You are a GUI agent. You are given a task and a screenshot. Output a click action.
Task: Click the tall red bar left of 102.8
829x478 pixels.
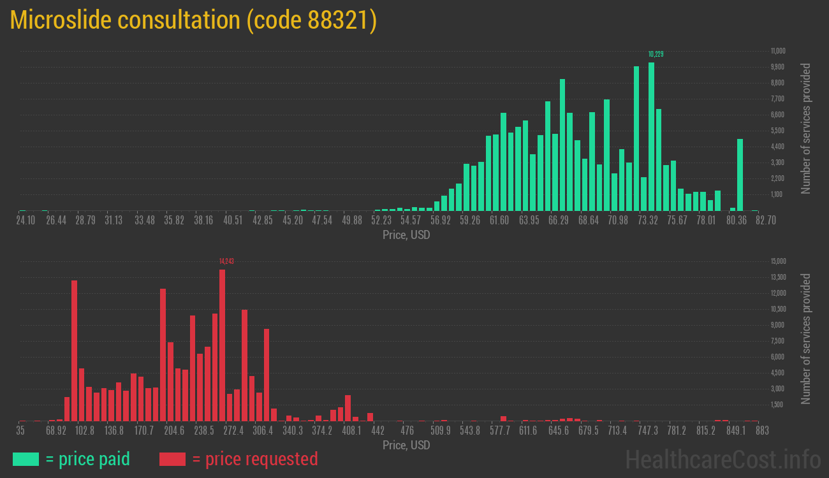74,351
